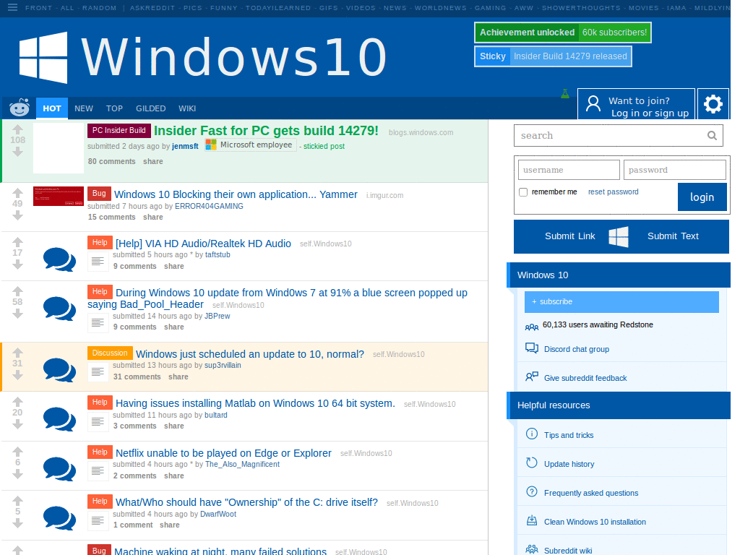Downvote the Bad_Pool_Header post
This screenshot has width=740, height=555.
pyautogui.click(x=17, y=314)
